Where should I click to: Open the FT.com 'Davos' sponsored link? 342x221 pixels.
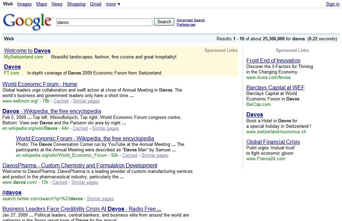[12, 67]
